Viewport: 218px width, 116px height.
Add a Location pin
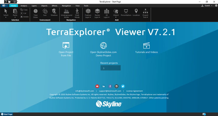(136, 12)
